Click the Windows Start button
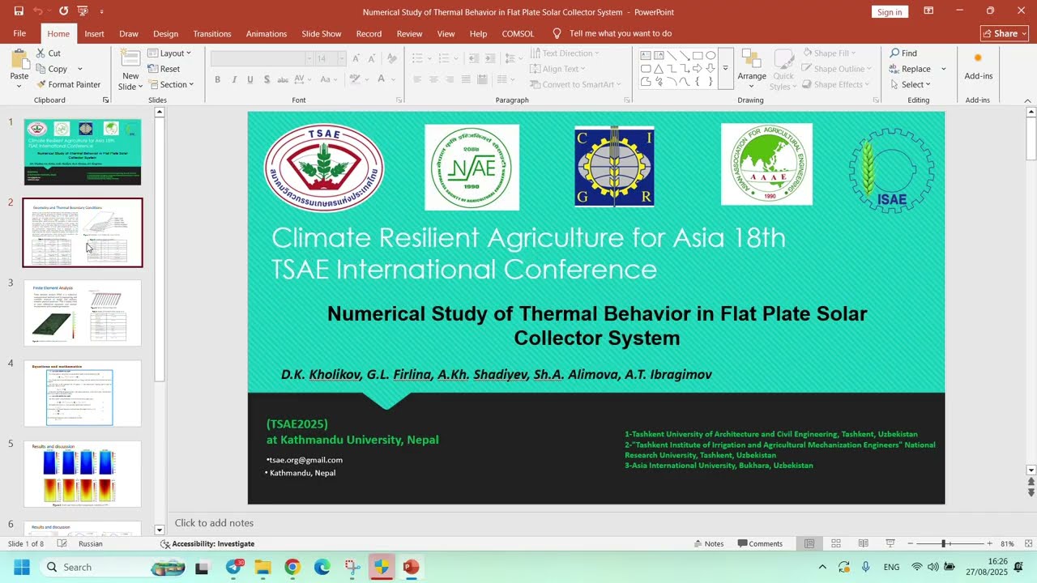The image size is (1037, 583). click(21, 567)
